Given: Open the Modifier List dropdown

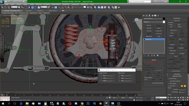Looking at the screenshot, I should 154,22.
